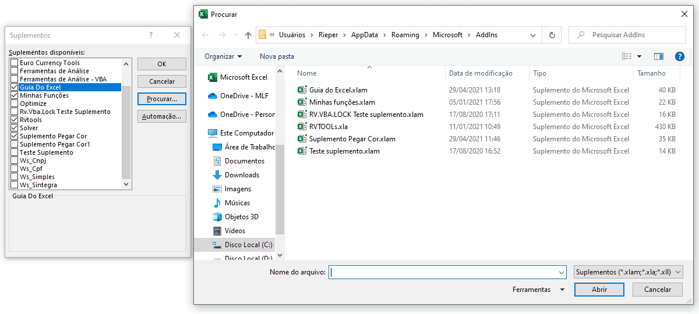The height and width of the screenshot is (314, 699).
Task: Select the Roaming breadcrumb segment
Action: tap(405, 35)
